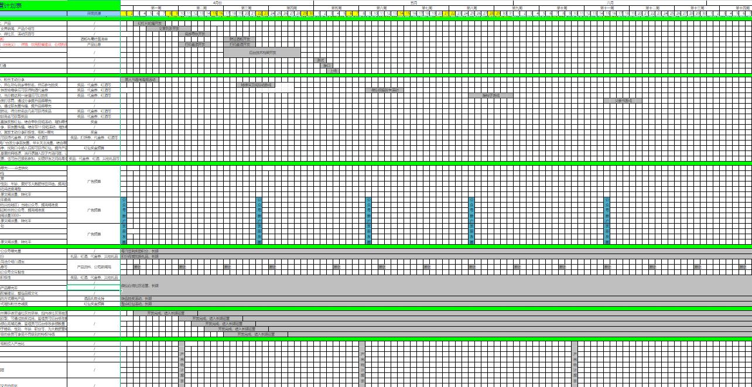Select the 酒品礼物支持 cell
The height and width of the screenshot is (387, 752).
point(94,299)
